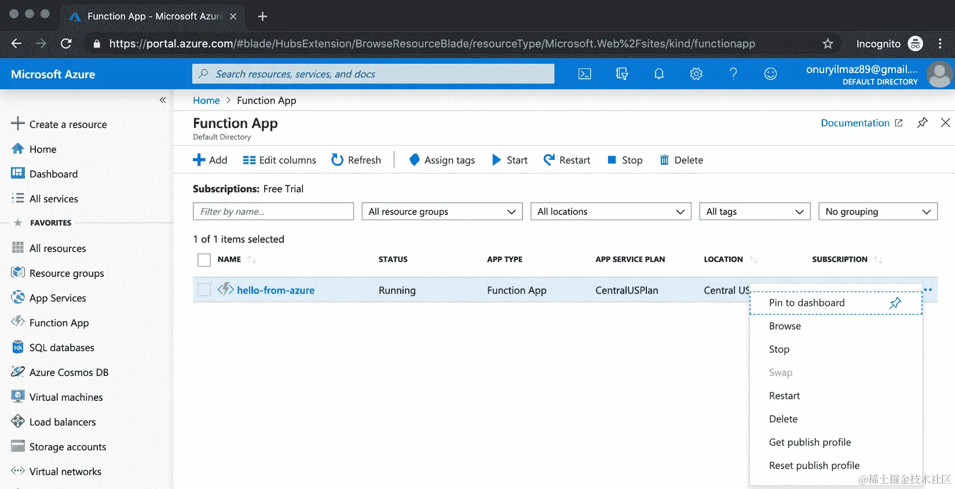Open All tags dropdown
The width and height of the screenshot is (955, 489).
click(755, 211)
